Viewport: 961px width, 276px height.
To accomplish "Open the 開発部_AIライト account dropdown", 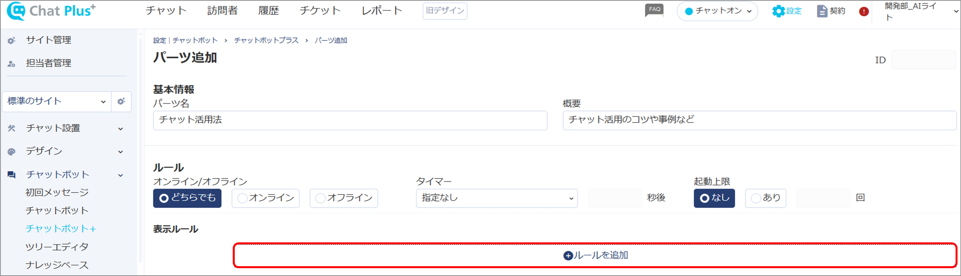I will pyautogui.click(x=921, y=11).
